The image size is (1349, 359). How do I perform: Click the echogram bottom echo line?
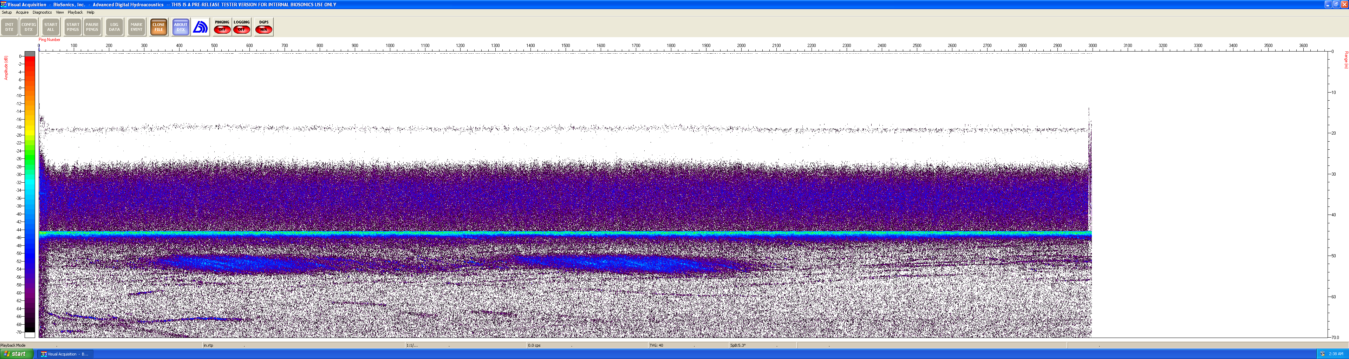[x=565, y=234]
